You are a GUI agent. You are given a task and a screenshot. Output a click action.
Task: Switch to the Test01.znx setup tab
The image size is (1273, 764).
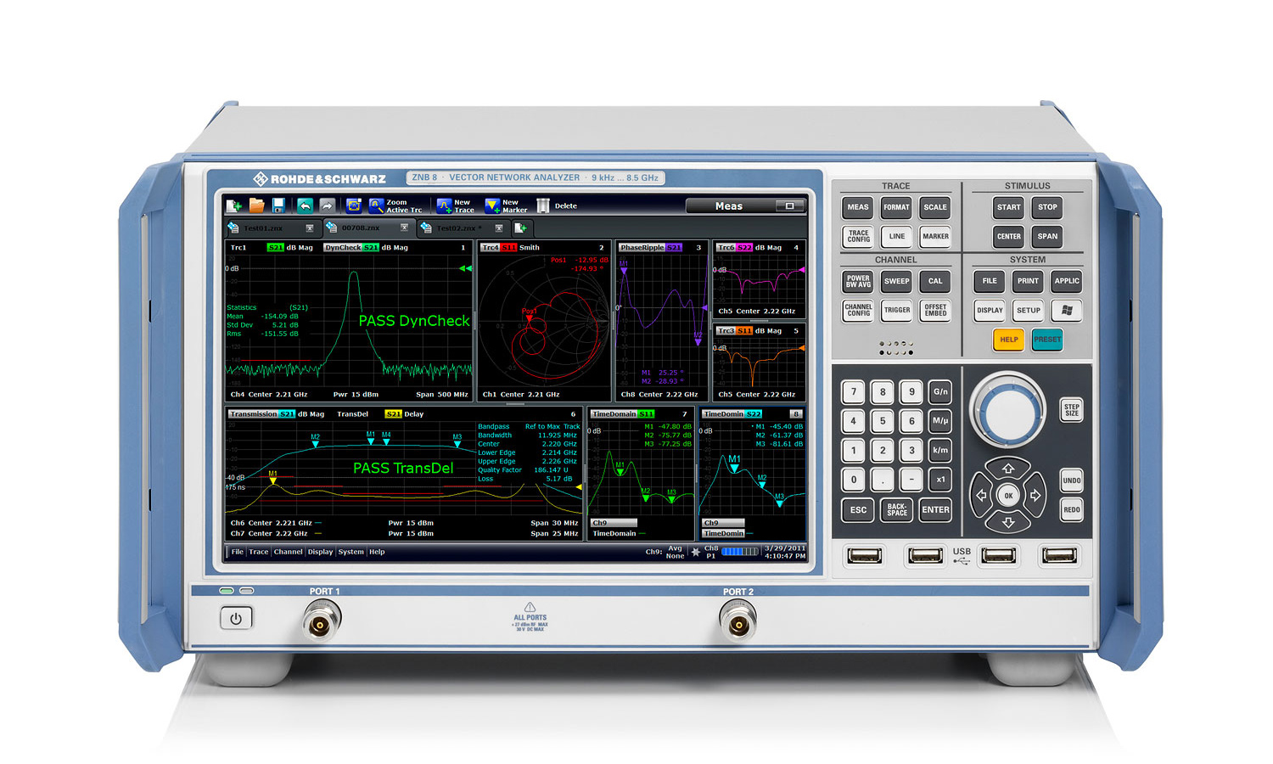pos(272,228)
